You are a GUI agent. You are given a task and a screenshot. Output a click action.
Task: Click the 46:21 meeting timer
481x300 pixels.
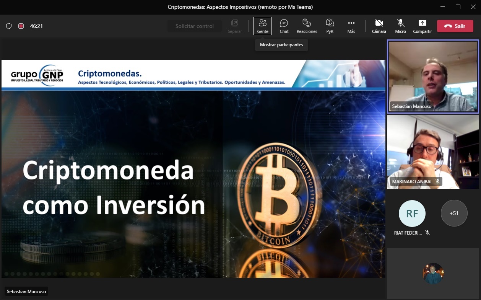pyautogui.click(x=36, y=26)
